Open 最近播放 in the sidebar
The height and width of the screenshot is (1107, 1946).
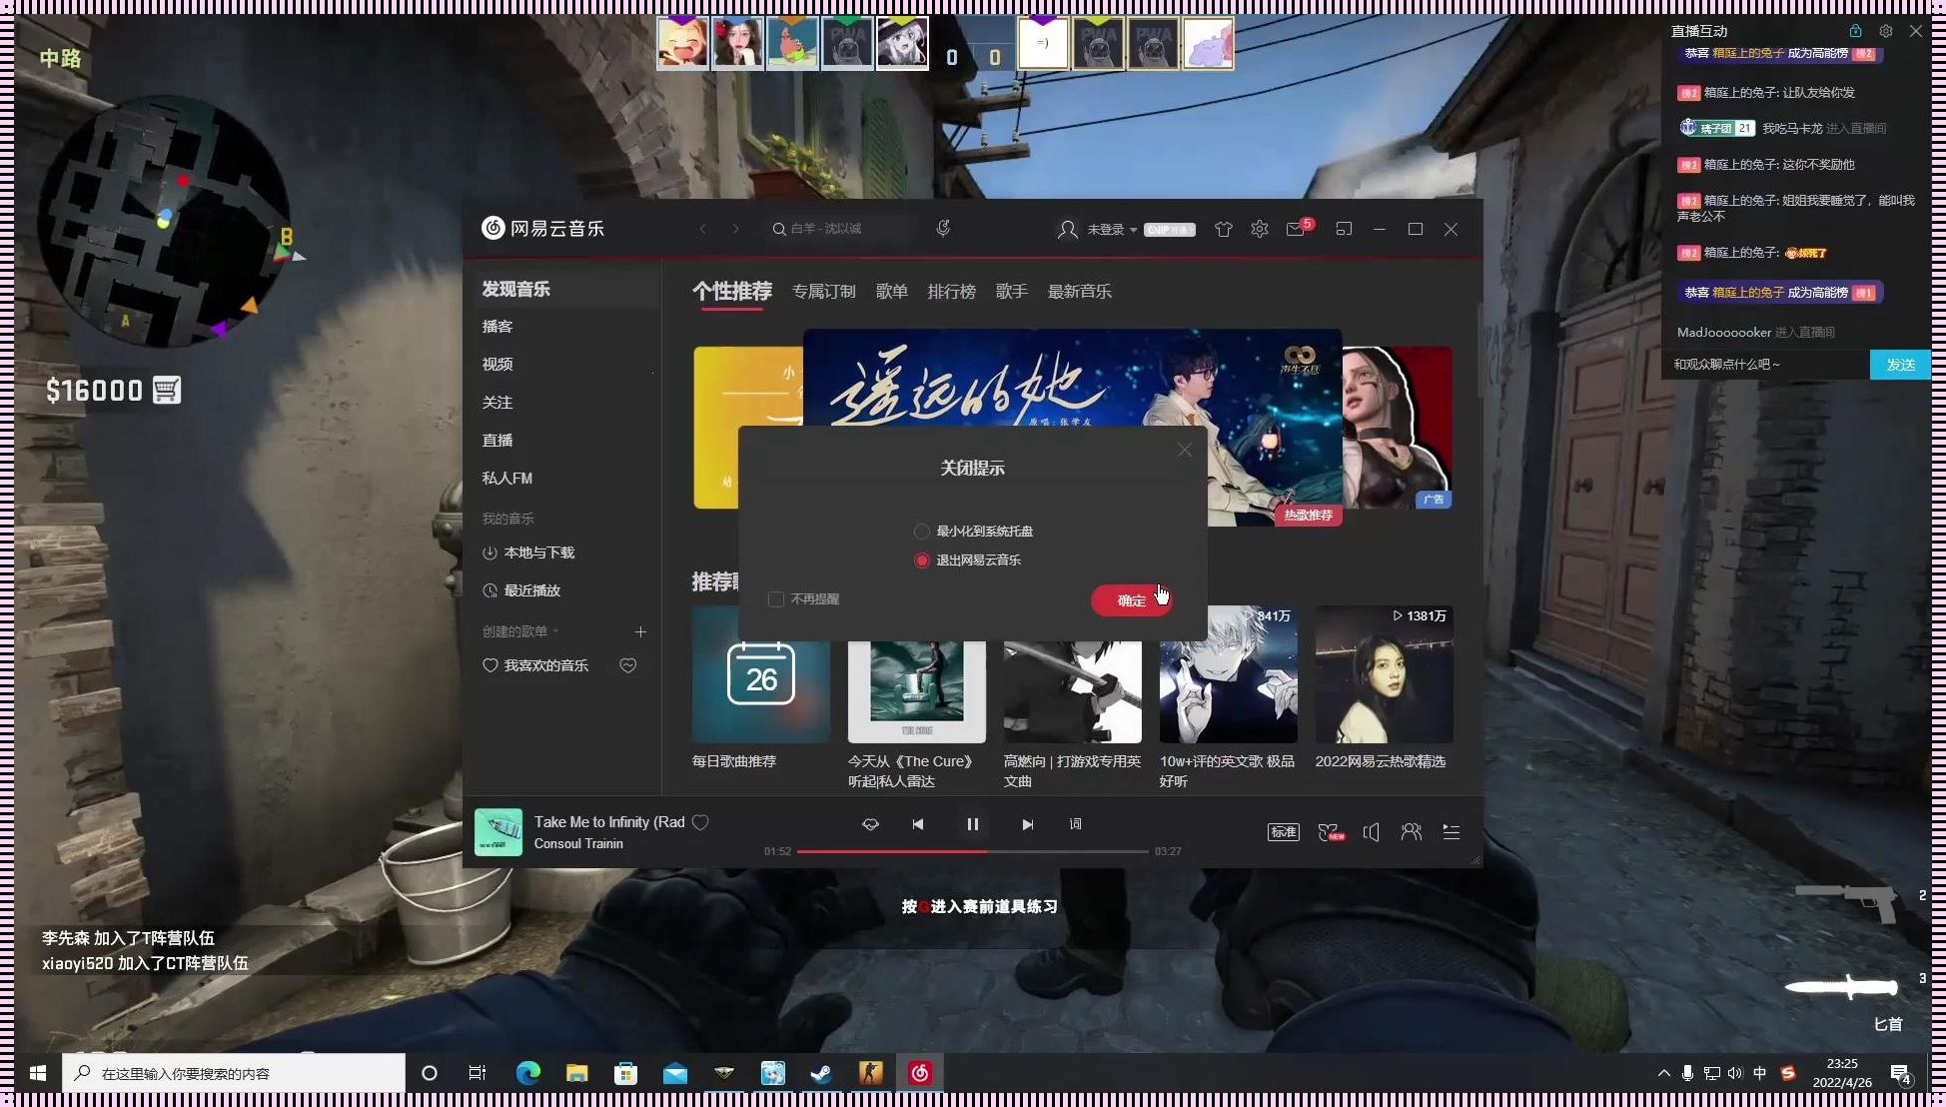point(521,590)
